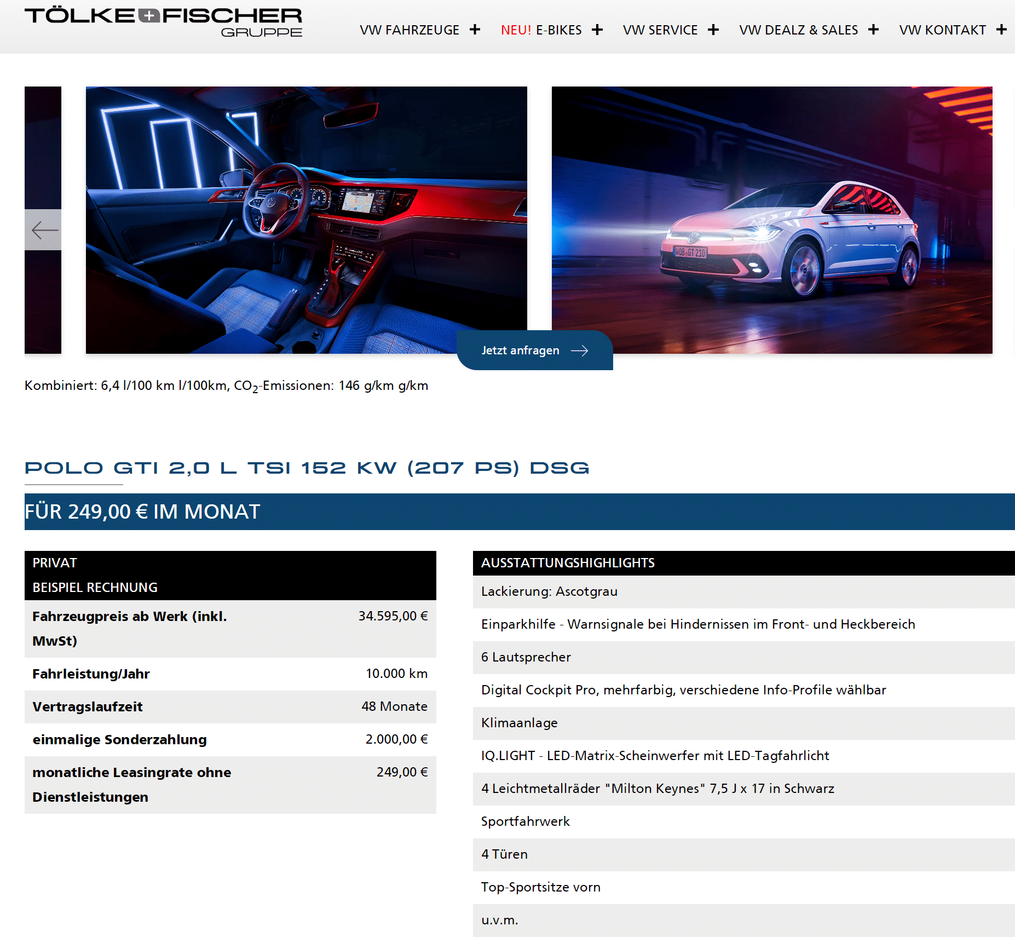Open the VW KONTAKT menu

pyautogui.click(x=943, y=30)
